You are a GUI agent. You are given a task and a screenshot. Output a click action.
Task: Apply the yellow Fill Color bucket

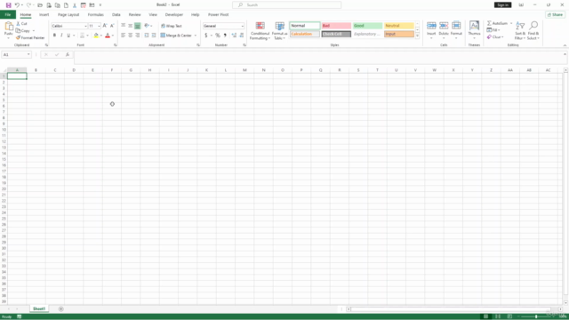(96, 36)
